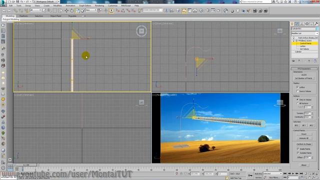320x180 pixels.
Task: Click the Set Key key icon
Action: click(x=250, y=175)
